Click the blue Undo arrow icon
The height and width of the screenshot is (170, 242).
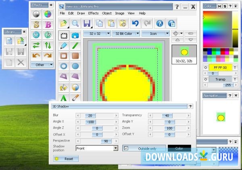pyautogui.click(x=136, y=23)
